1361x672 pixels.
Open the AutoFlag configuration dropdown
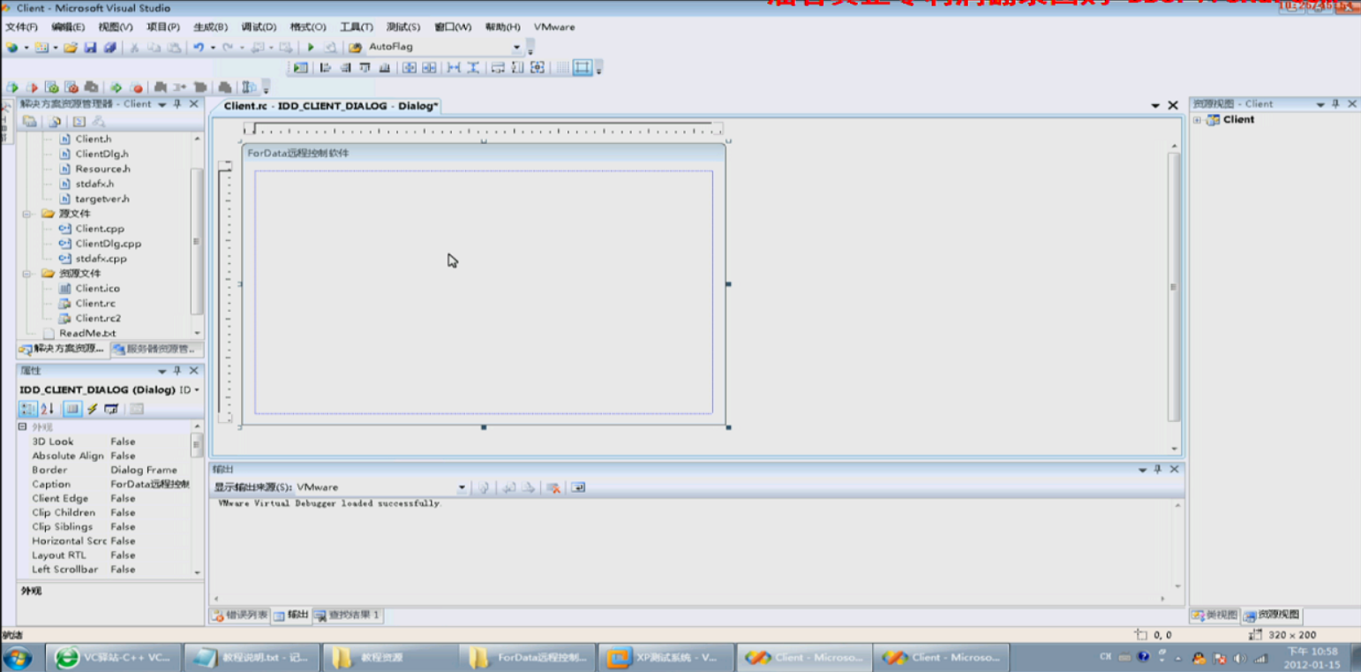point(517,48)
